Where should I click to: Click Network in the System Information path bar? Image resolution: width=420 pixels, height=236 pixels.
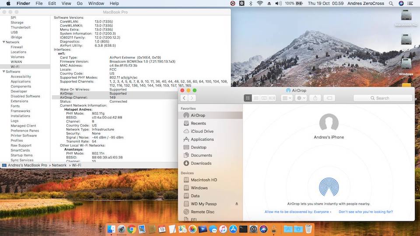(59, 165)
